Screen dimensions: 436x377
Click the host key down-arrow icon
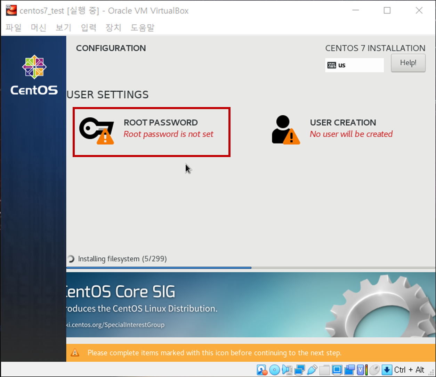point(387,370)
